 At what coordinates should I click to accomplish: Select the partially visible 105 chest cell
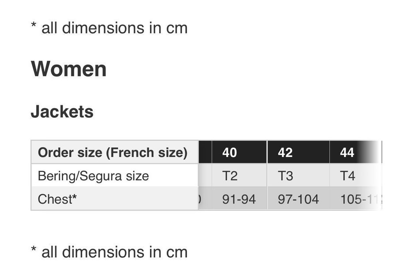(x=356, y=199)
